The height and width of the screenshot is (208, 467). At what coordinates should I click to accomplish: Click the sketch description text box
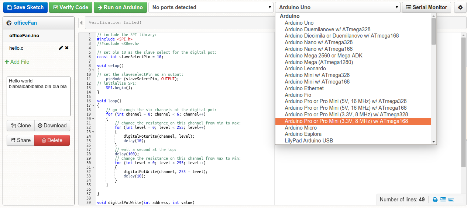(38, 96)
